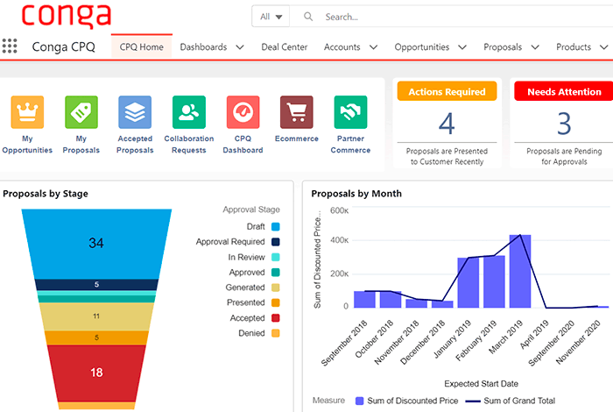Select the Accepted funnel segment 18
613x412 pixels.
pos(96,373)
